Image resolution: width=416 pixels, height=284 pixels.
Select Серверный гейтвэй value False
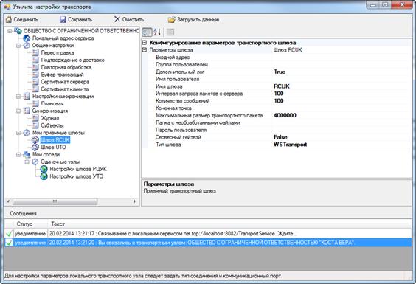342,137
